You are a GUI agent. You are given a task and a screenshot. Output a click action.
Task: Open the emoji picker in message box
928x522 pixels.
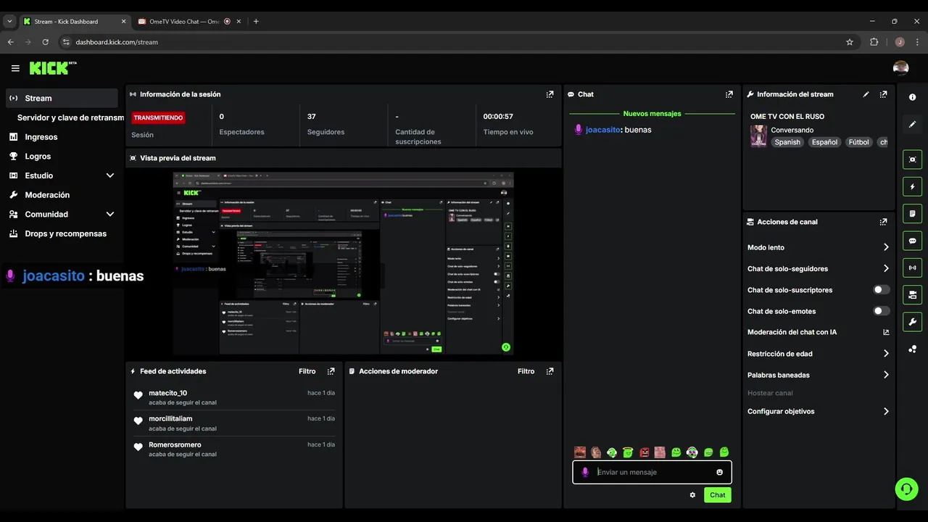pyautogui.click(x=719, y=472)
